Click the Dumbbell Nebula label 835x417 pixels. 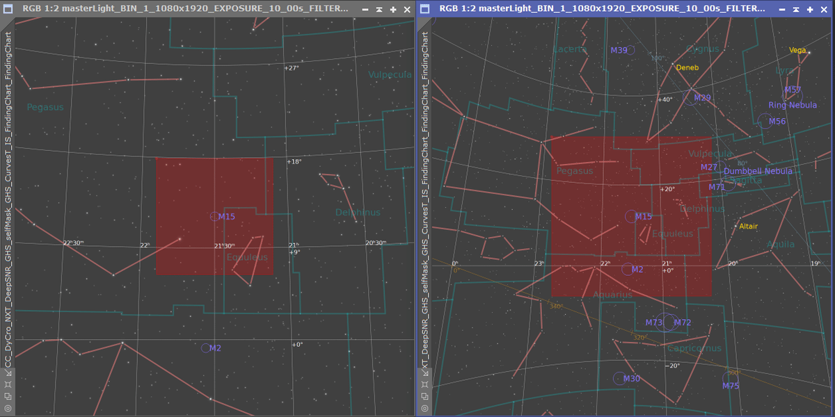click(758, 171)
